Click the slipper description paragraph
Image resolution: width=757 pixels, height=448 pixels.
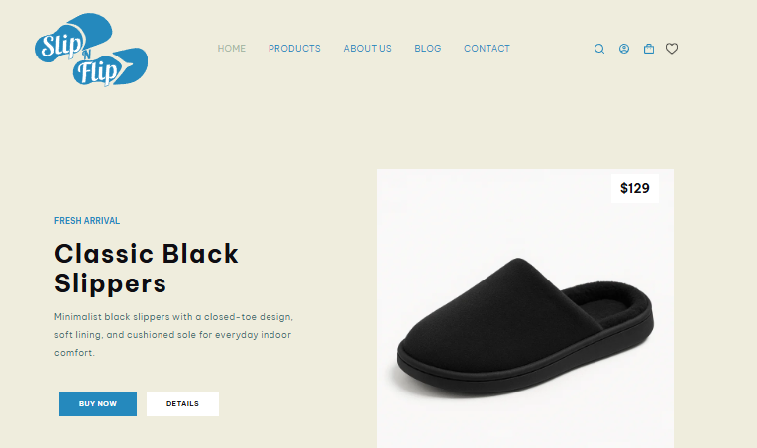pos(173,335)
